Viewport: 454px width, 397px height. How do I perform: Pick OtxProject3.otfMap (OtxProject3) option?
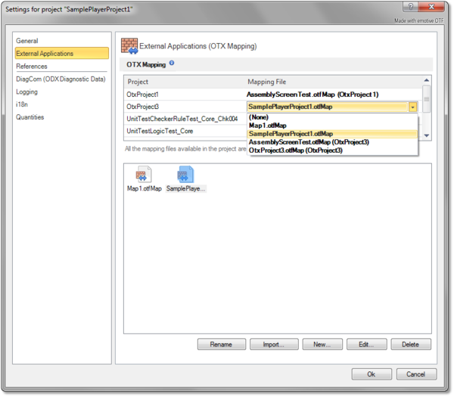295,150
